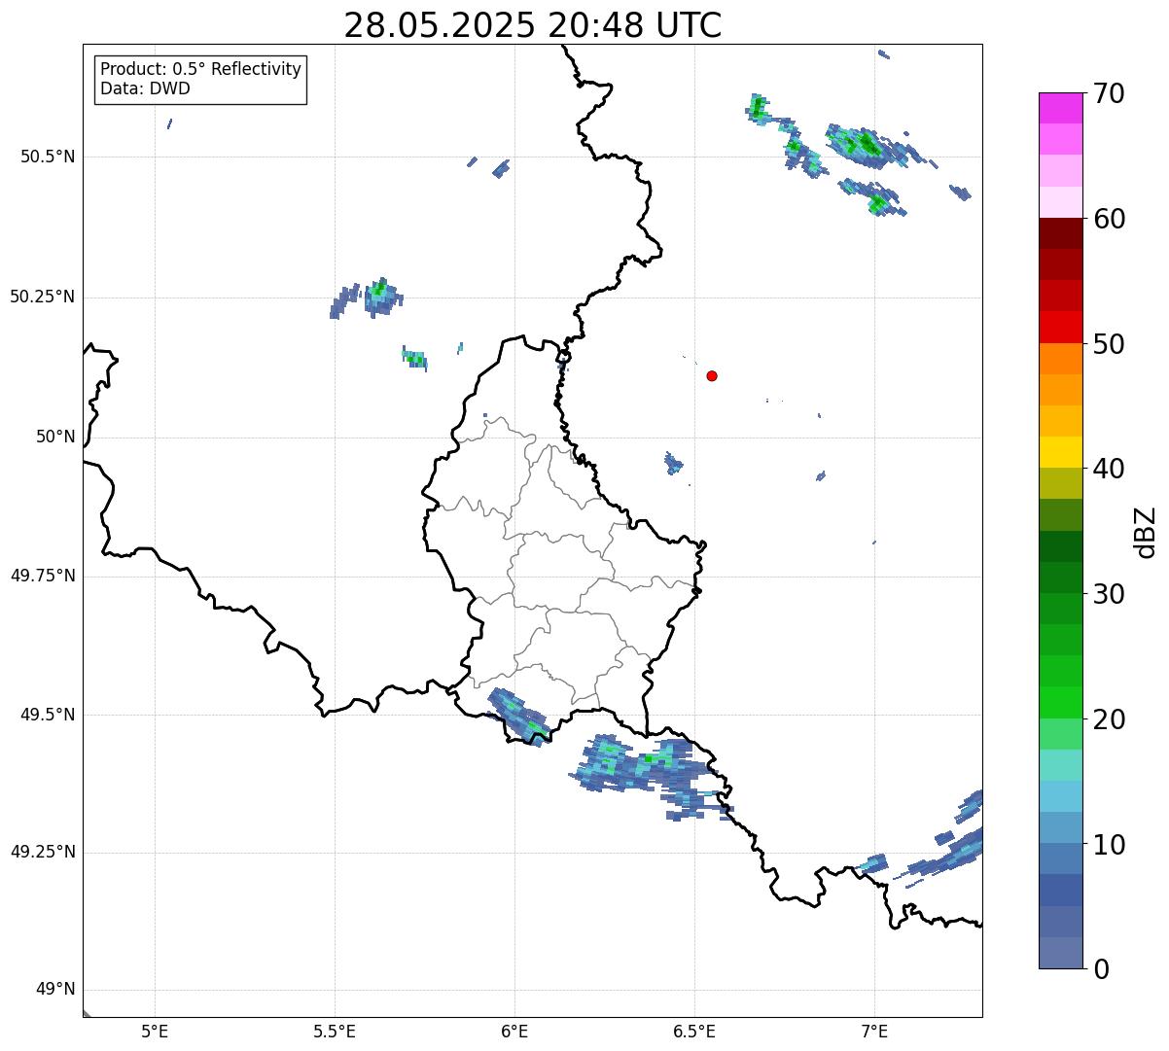Screen dimensions: 1169x1051
Task: Click the turquoise colorbar segment between 10 and 20
Action: [1061, 765]
